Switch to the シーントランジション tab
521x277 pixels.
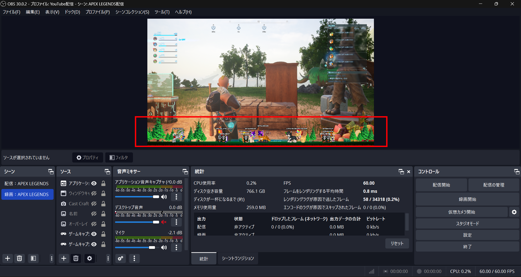[237, 258]
